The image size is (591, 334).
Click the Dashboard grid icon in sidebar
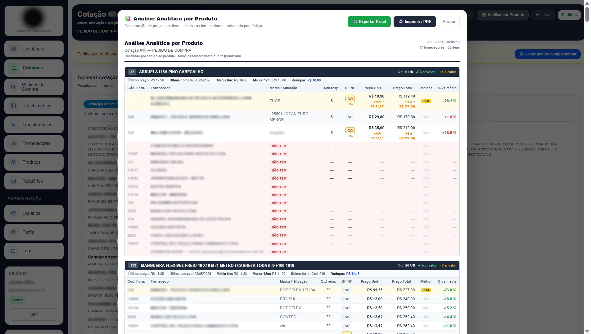(13, 49)
